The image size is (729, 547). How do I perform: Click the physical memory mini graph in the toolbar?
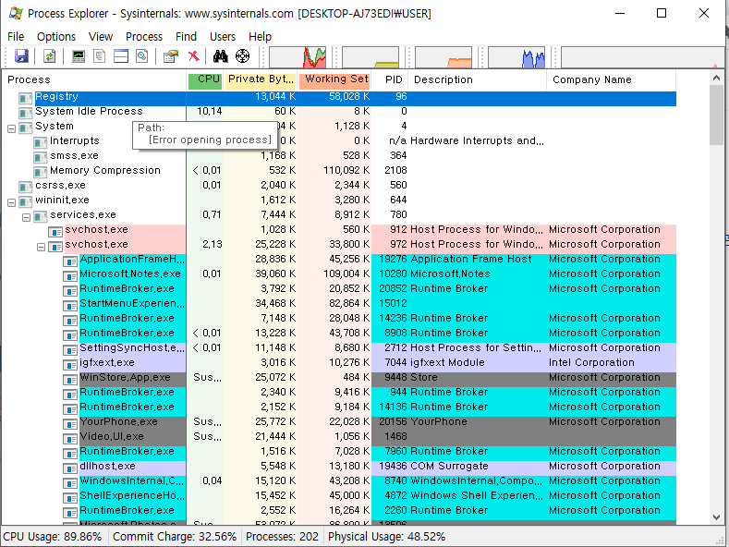coord(443,57)
